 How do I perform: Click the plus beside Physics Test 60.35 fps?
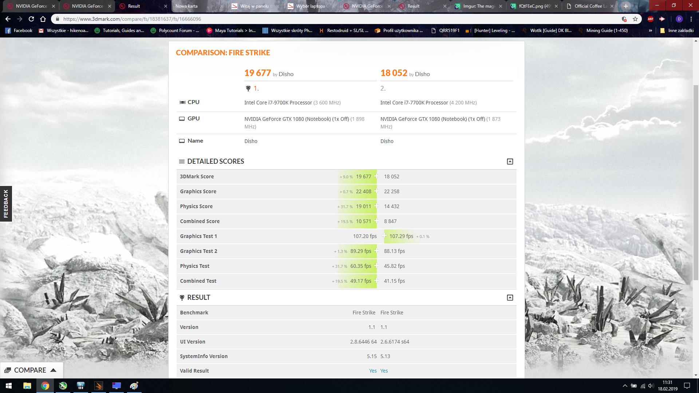click(x=376, y=266)
